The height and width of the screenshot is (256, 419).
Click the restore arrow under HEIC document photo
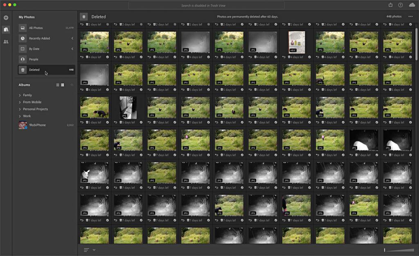(x=284, y=57)
